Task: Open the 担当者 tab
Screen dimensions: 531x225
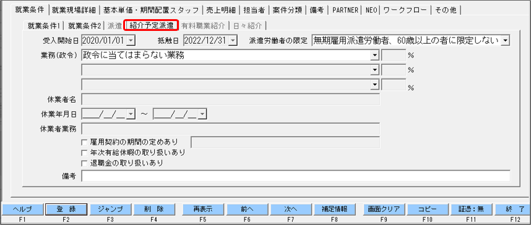Action: point(254,10)
